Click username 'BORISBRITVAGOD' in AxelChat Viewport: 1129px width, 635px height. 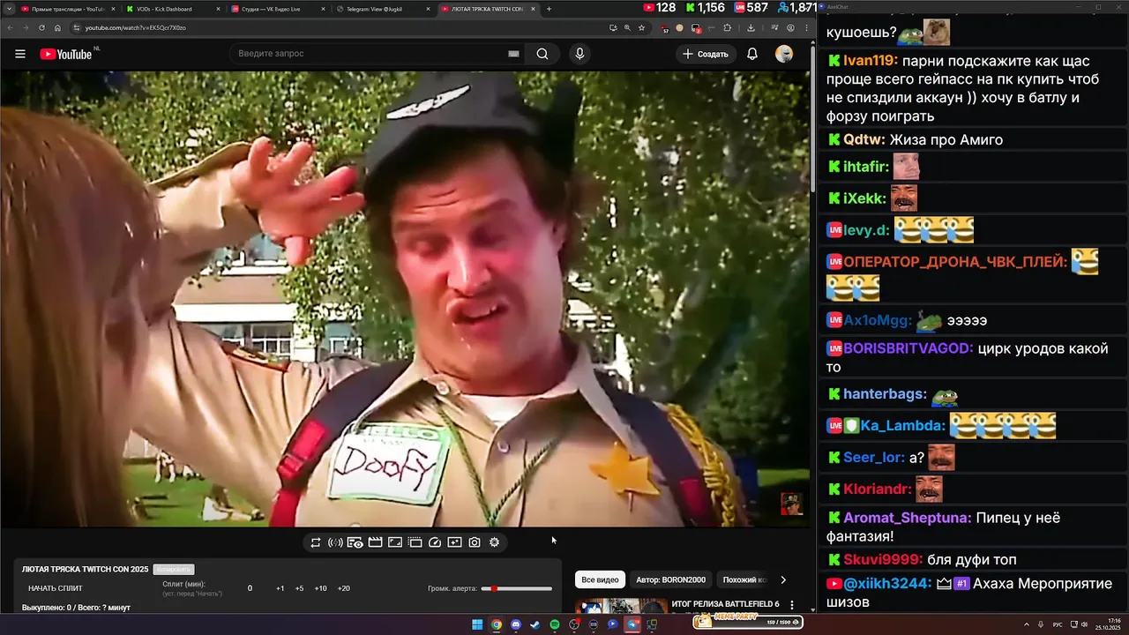pos(908,348)
